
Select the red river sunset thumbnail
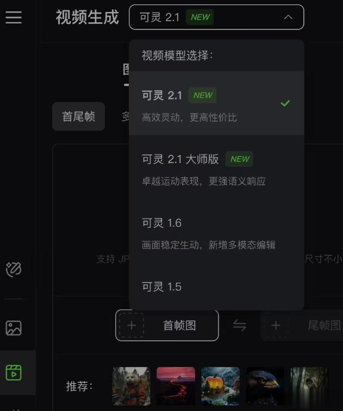click(176, 386)
